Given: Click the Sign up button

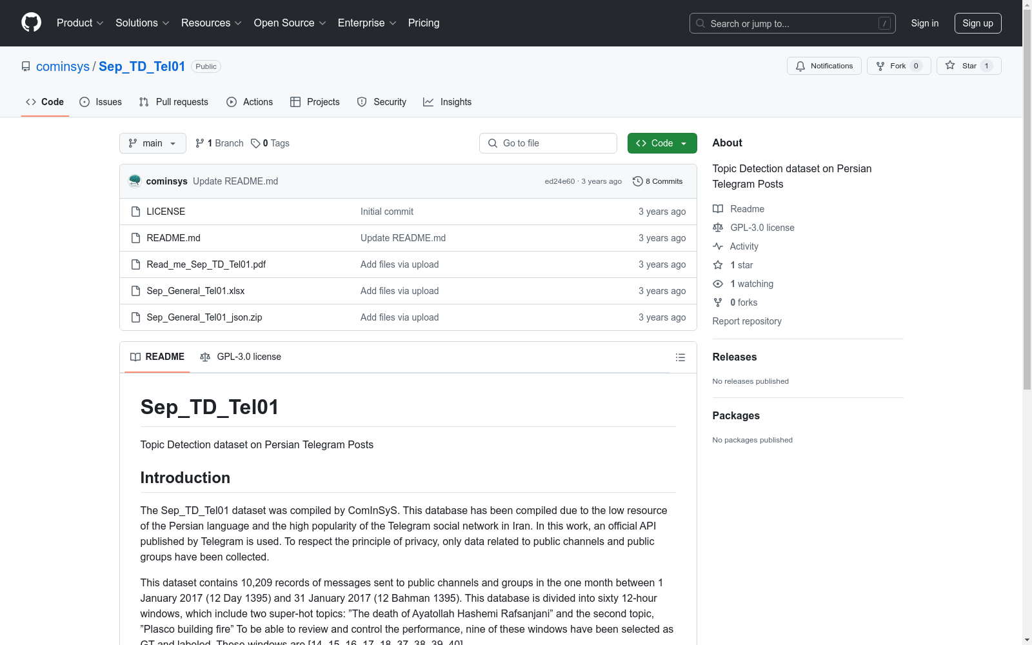Looking at the screenshot, I should [978, 23].
